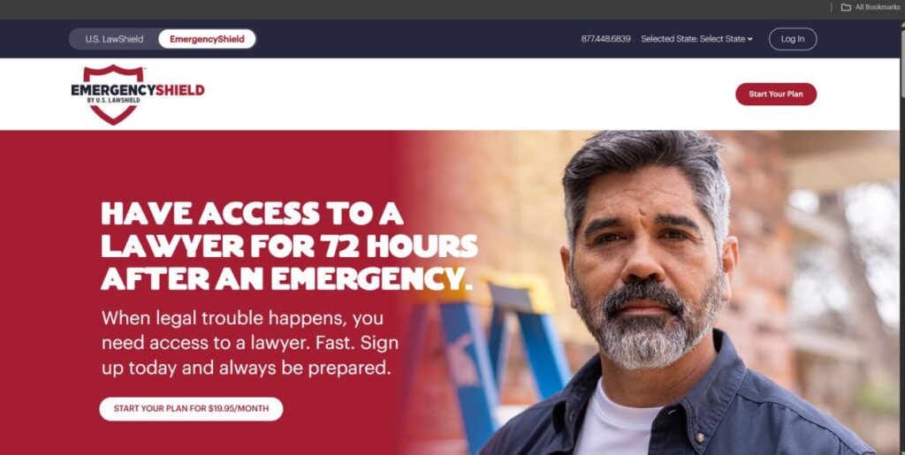The image size is (905, 455).
Task: Click the red Start Your Plan button
Action: click(x=776, y=94)
